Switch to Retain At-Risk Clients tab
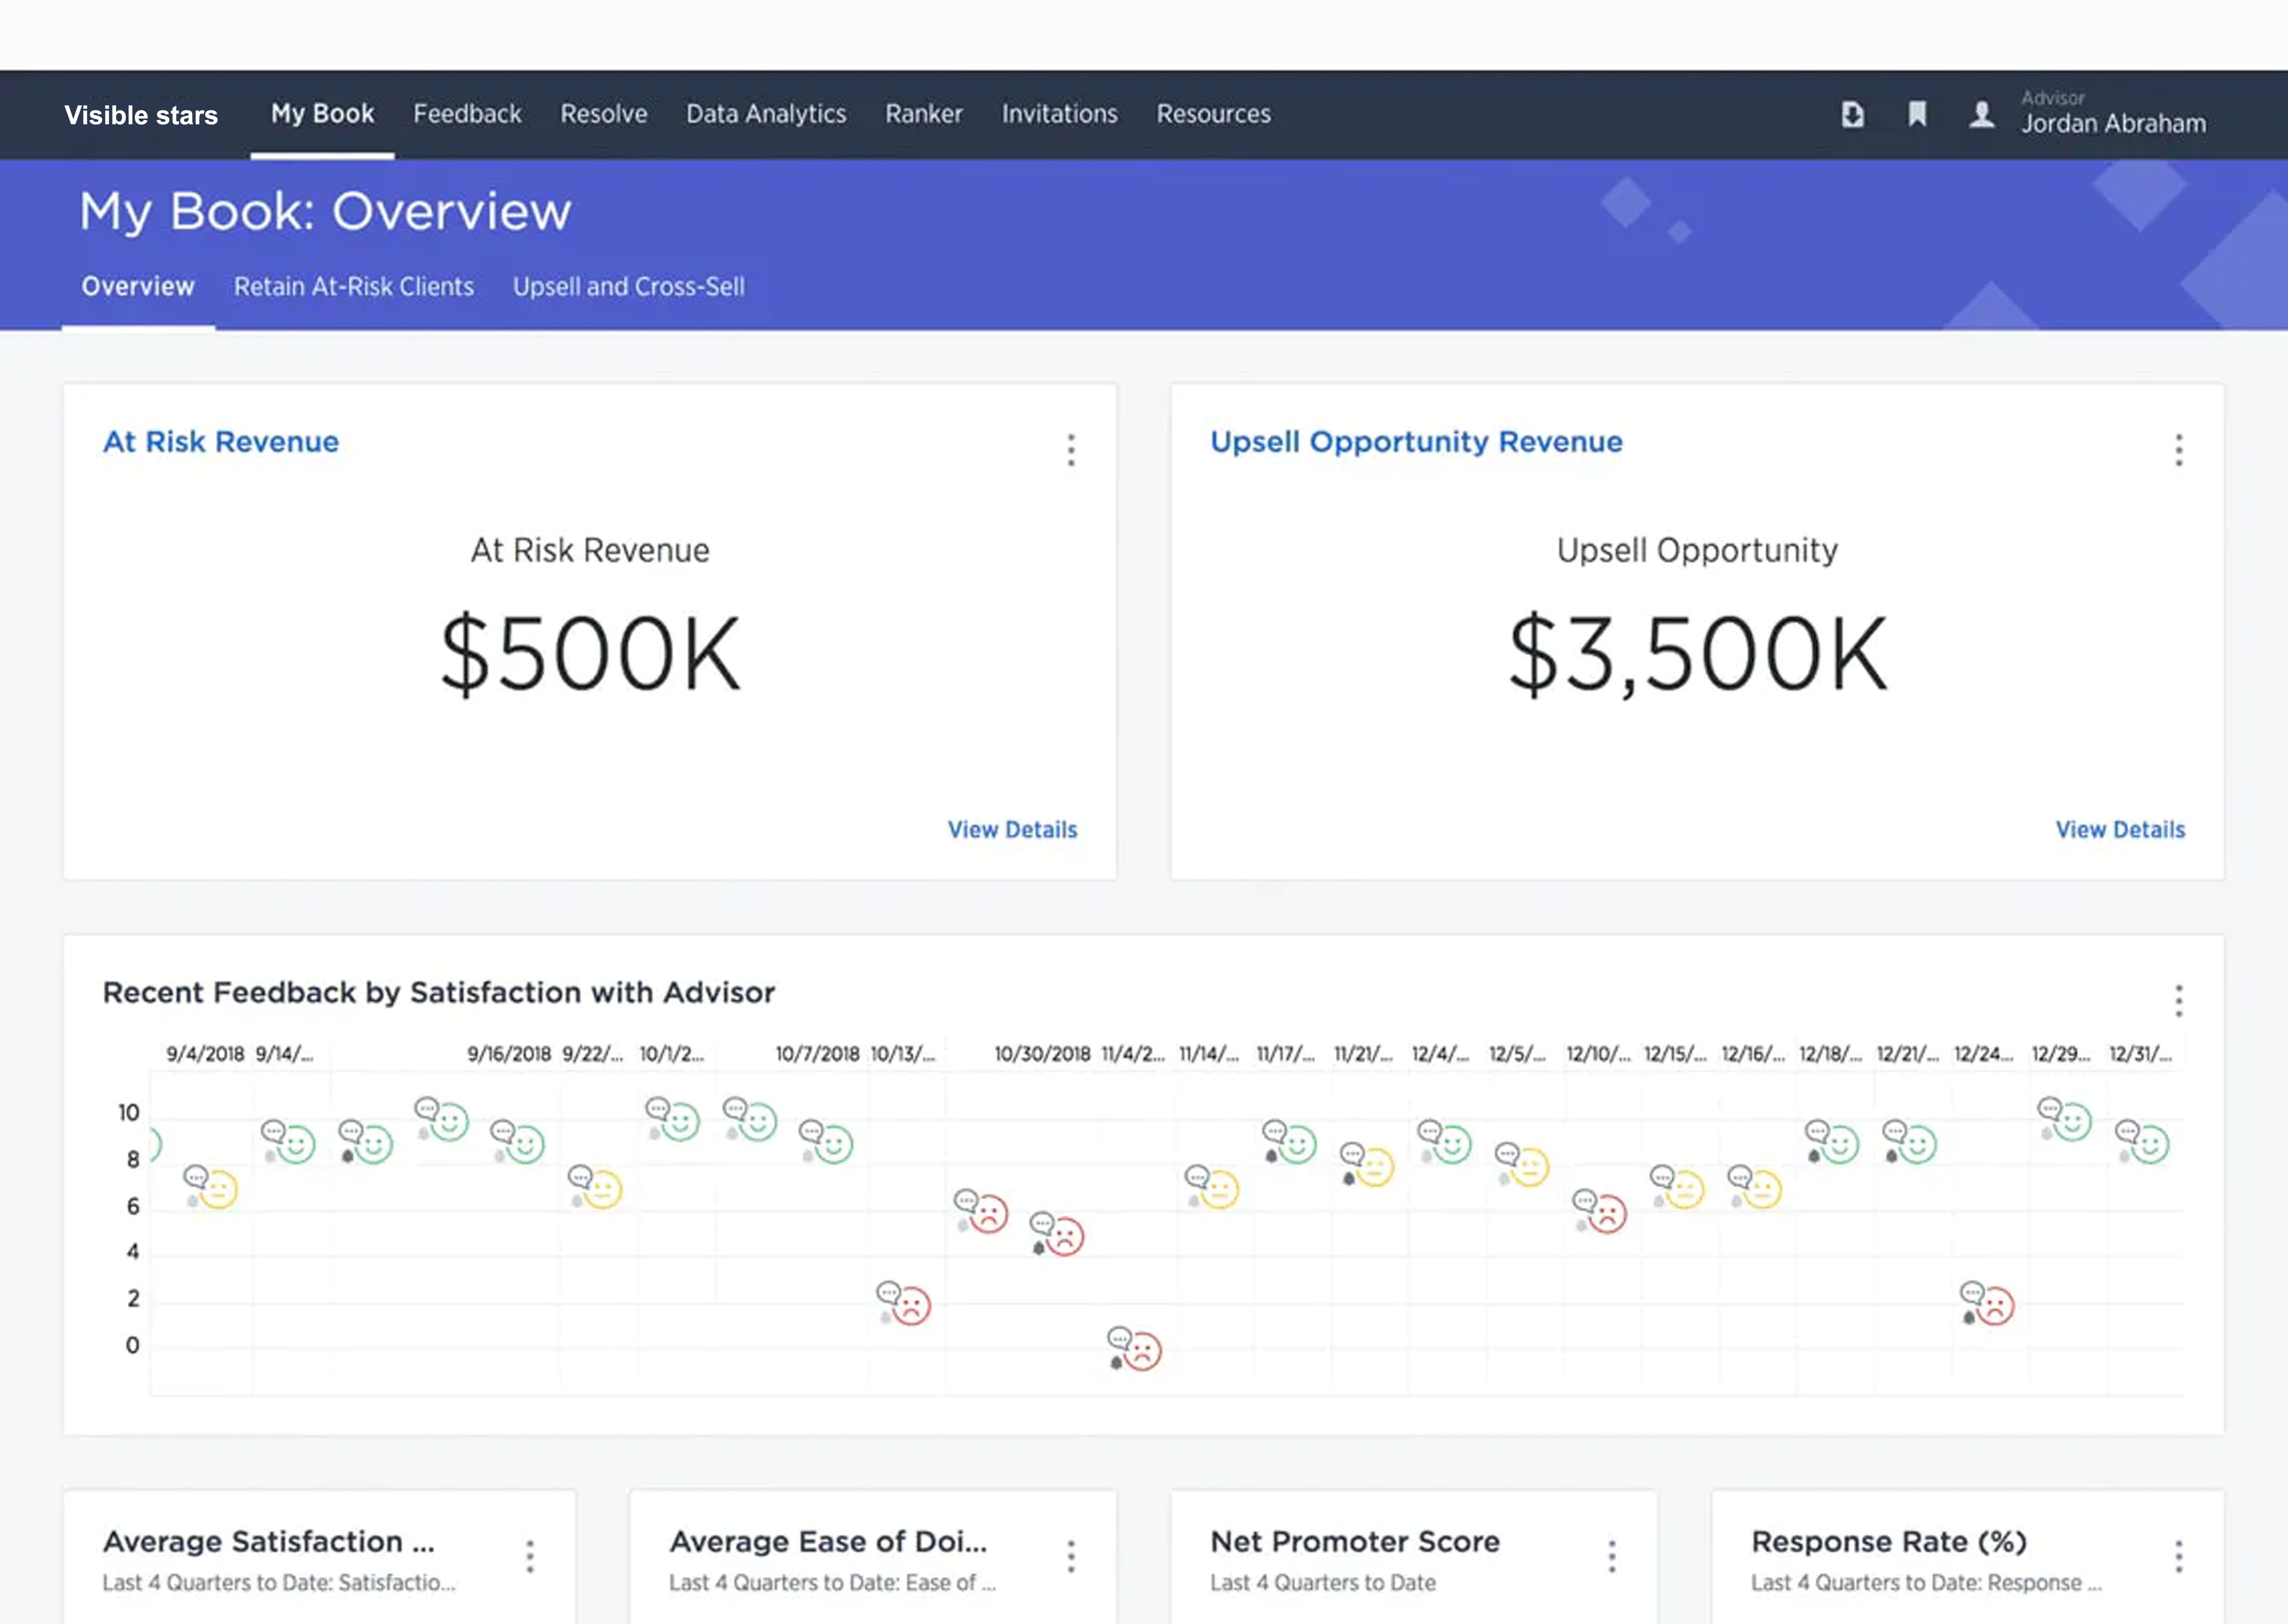2288x1624 pixels. (354, 287)
